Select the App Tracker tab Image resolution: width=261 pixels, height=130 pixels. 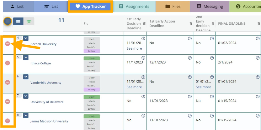(90, 7)
